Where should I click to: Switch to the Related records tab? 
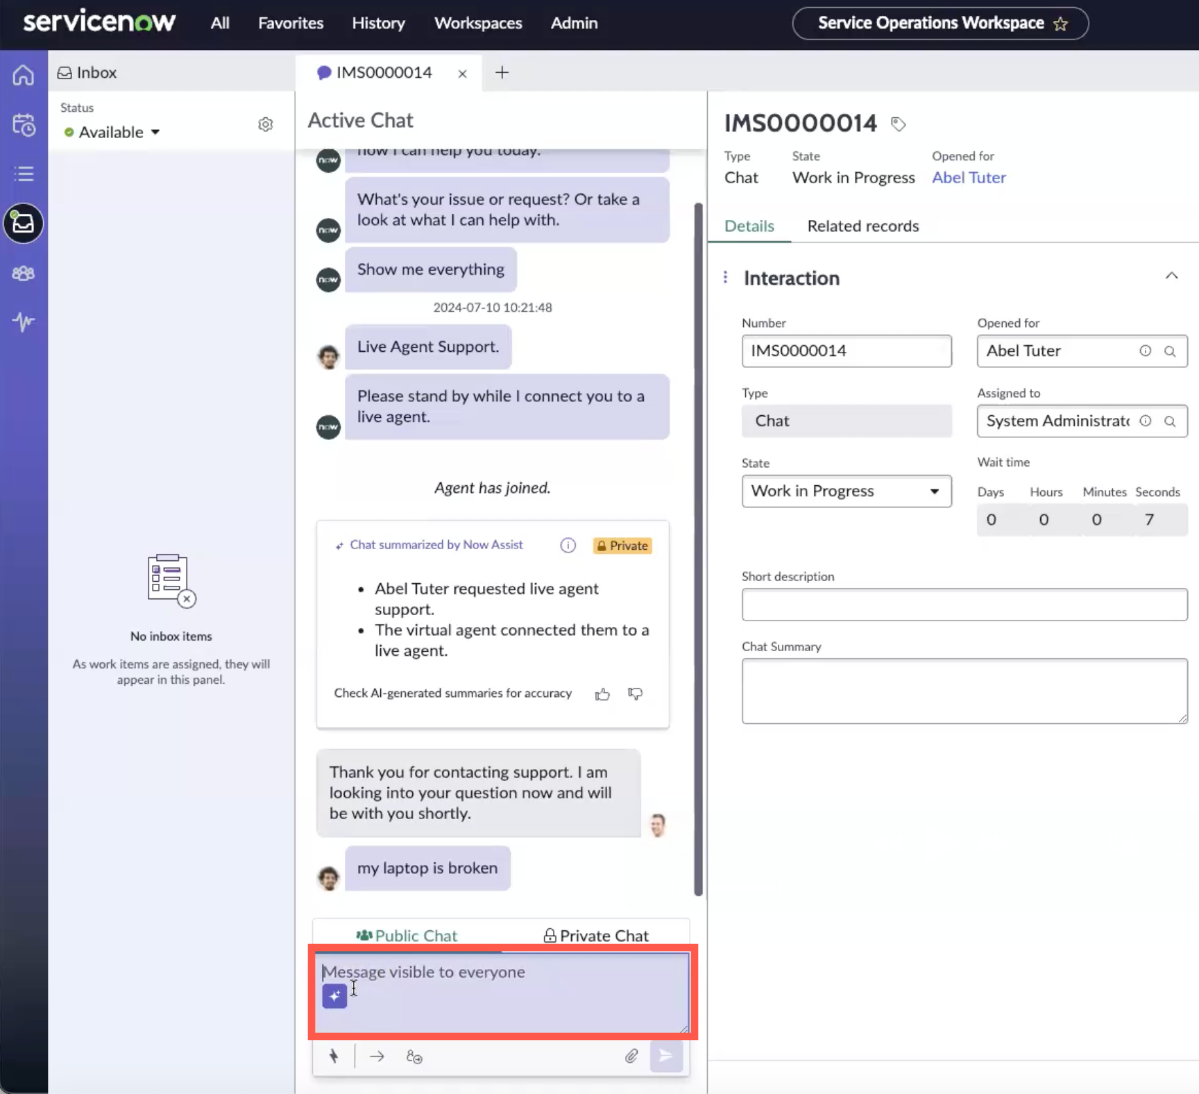[x=862, y=226]
